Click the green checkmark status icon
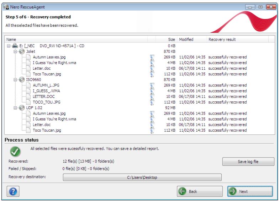Viewport: 279px width, 201px height. click(15, 152)
